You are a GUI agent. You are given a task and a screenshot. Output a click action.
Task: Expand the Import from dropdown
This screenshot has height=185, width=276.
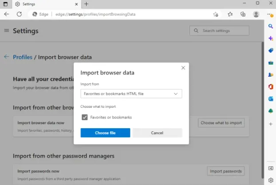point(131,94)
